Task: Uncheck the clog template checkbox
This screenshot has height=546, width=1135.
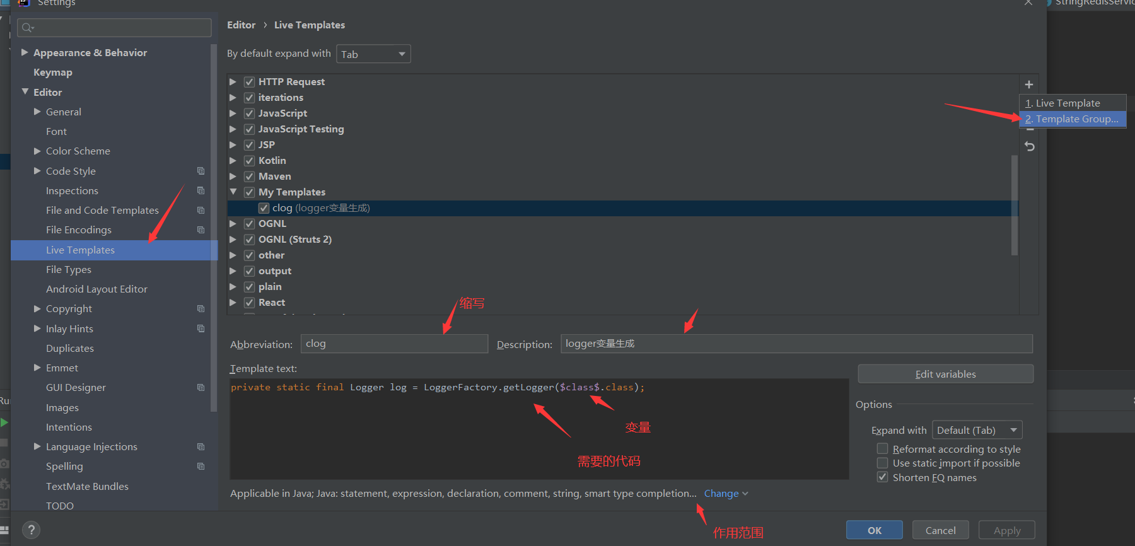Action: (x=264, y=208)
